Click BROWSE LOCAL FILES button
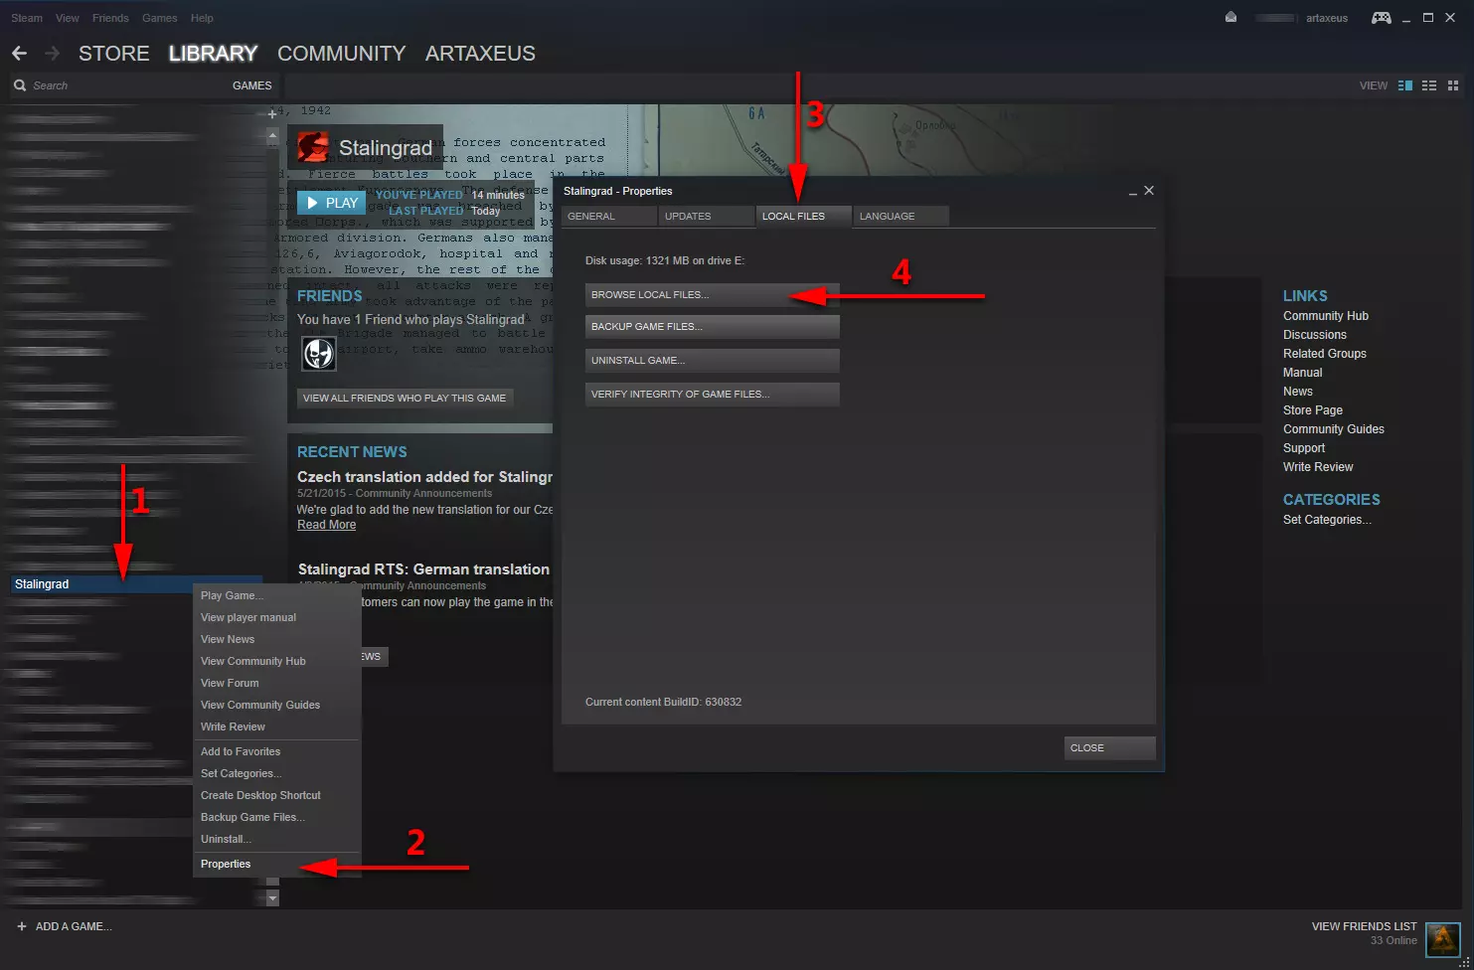Viewport: 1474px width, 970px height. (712, 295)
